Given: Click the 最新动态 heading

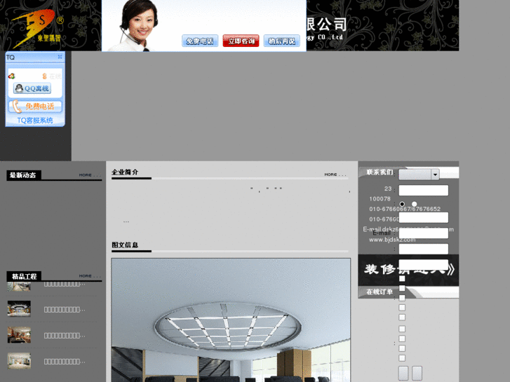Looking at the screenshot, I should pyautogui.click(x=22, y=175).
